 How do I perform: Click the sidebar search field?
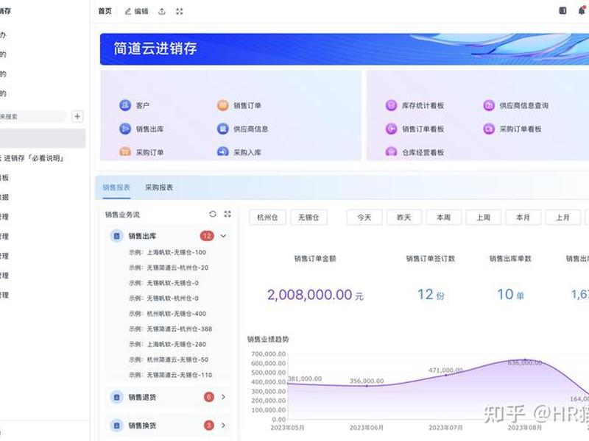pyautogui.click(x=33, y=116)
